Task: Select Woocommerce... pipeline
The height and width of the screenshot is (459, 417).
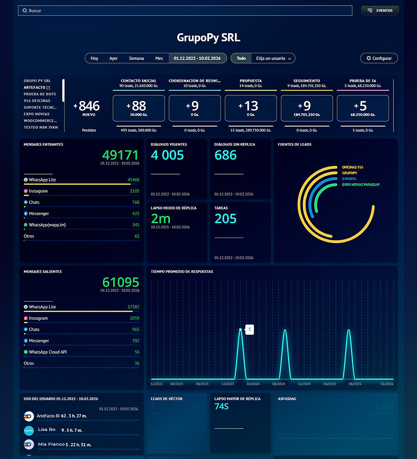Action: pyautogui.click(x=40, y=120)
